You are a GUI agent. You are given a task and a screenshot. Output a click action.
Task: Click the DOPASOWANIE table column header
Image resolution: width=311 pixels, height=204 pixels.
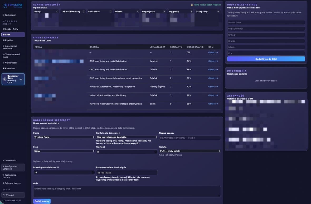pyautogui.click(x=195, y=47)
